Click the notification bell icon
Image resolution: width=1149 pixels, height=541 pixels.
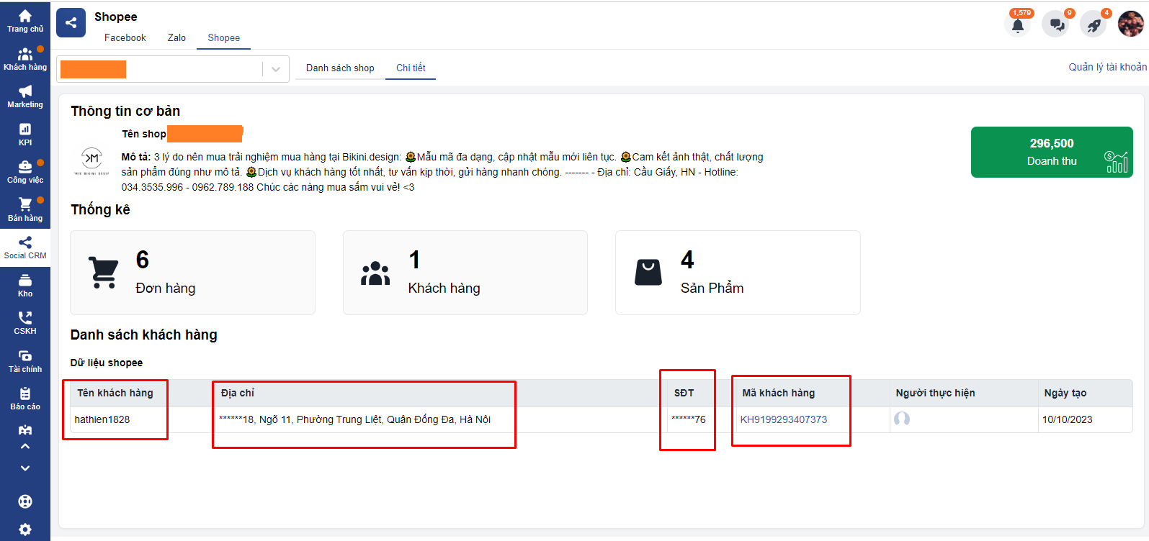pos(1017,25)
